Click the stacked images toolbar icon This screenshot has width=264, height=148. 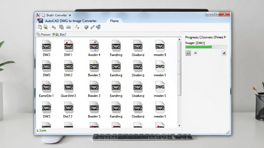61,27
